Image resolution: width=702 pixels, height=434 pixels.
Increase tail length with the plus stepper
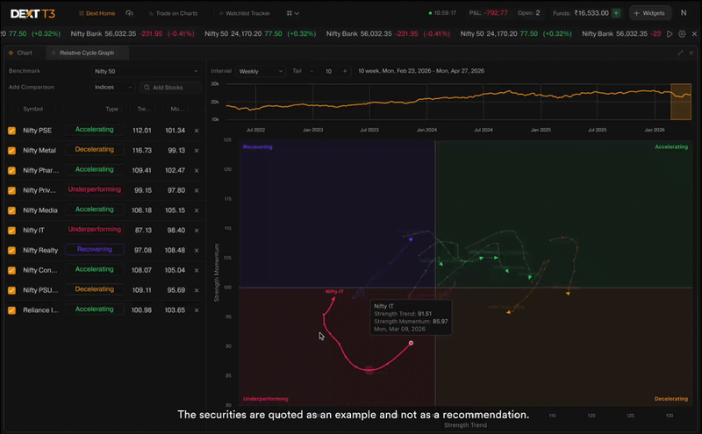345,71
